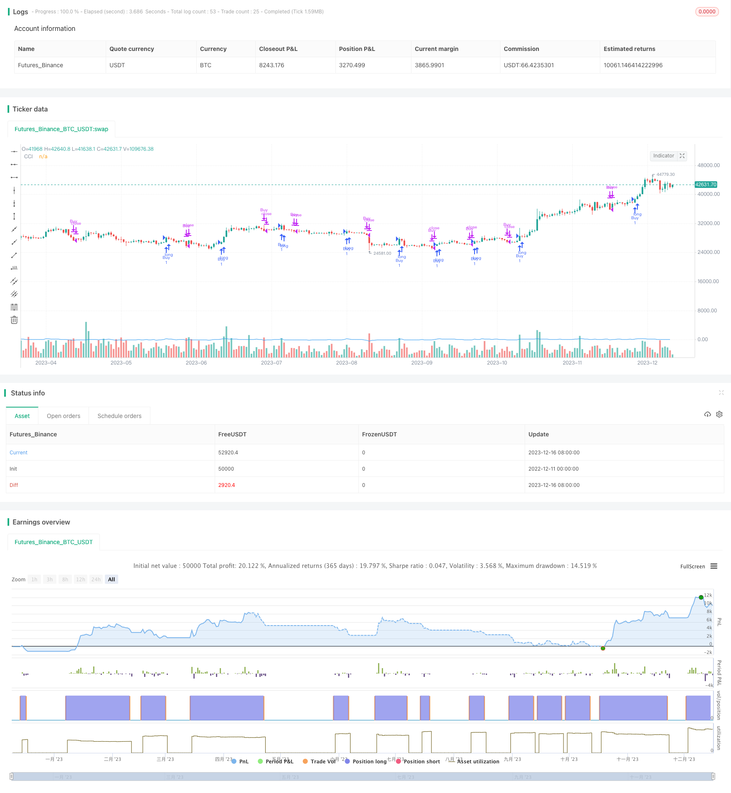731x793 pixels.
Task: Click the Closeout P&L value 8243.176
Action: (x=272, y=65)
